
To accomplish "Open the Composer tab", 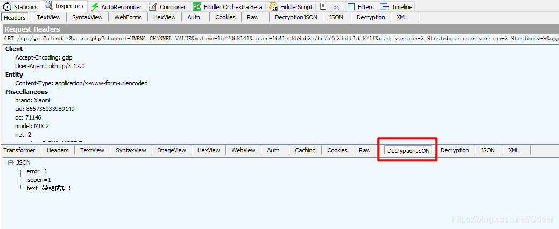I will coord(167,7).
